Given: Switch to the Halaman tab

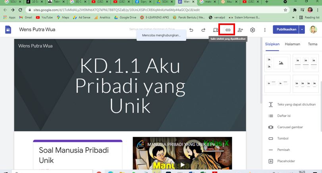Looking at the screenshot, I should [292, 44].
